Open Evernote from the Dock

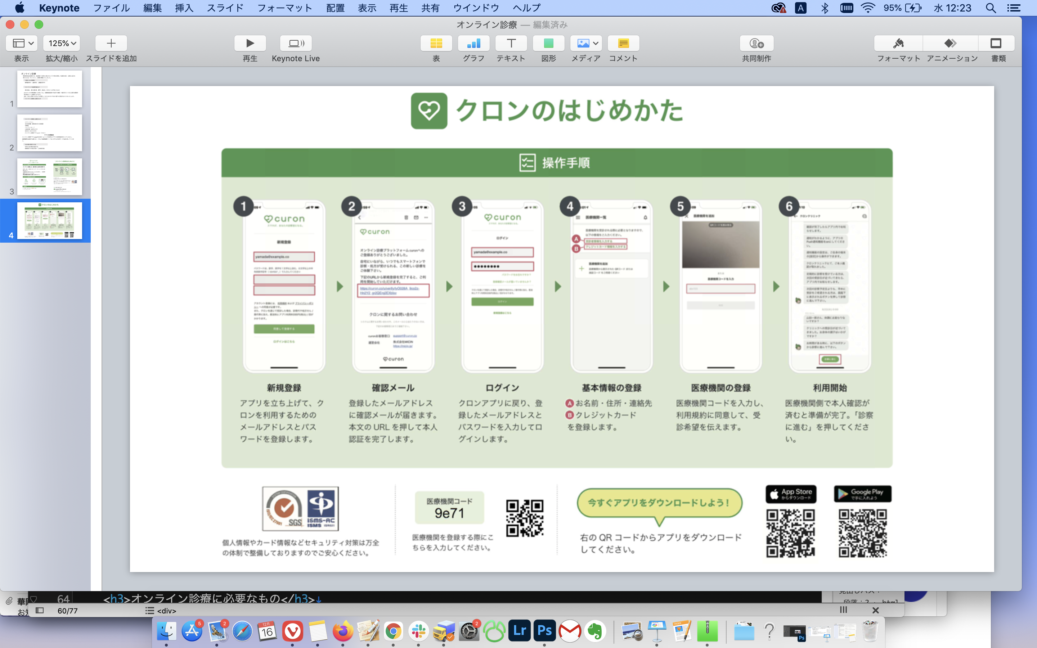pyautogui.click(x=595, y=631)
